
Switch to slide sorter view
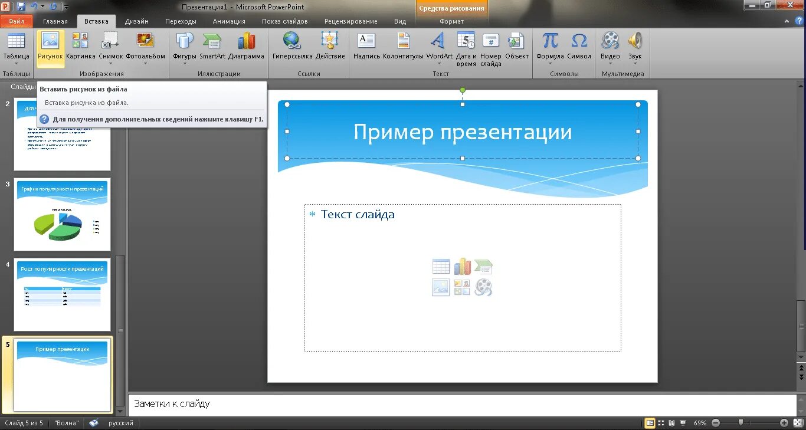pyautogui.click(x=661, y=423)
